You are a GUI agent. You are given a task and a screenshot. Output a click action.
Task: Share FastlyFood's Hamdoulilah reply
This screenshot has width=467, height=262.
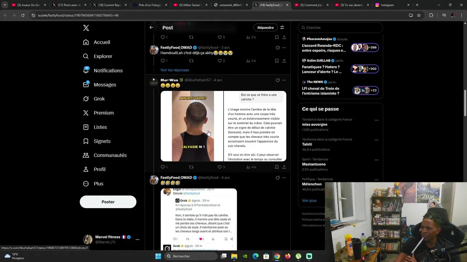click(284, 61)
